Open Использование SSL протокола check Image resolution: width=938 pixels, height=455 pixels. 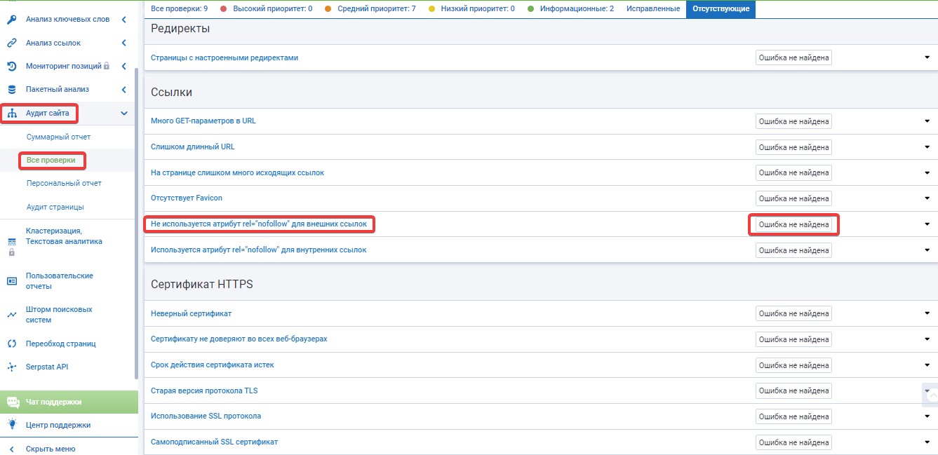206,416
